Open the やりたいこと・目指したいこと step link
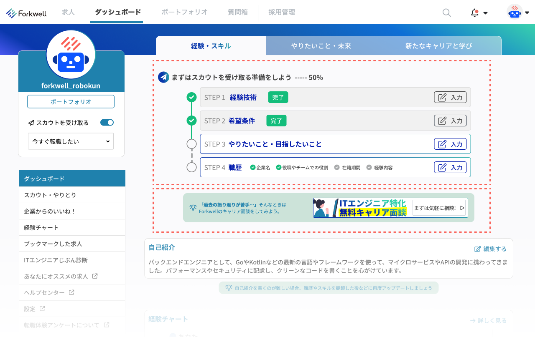535x337 pixels. [x=275, y=144]
